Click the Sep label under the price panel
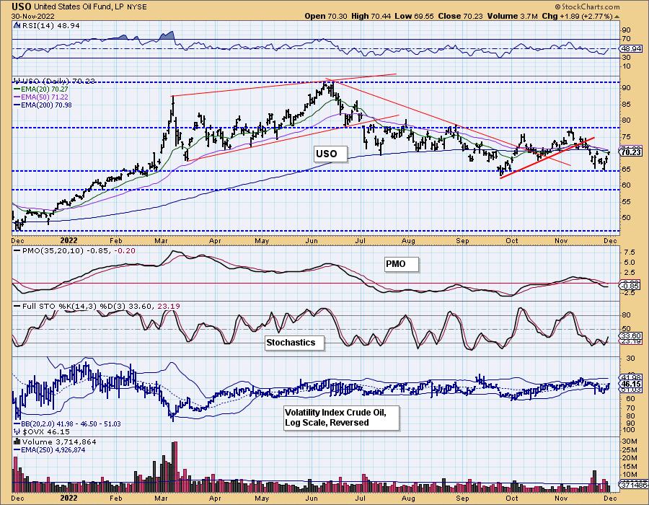 462,241
